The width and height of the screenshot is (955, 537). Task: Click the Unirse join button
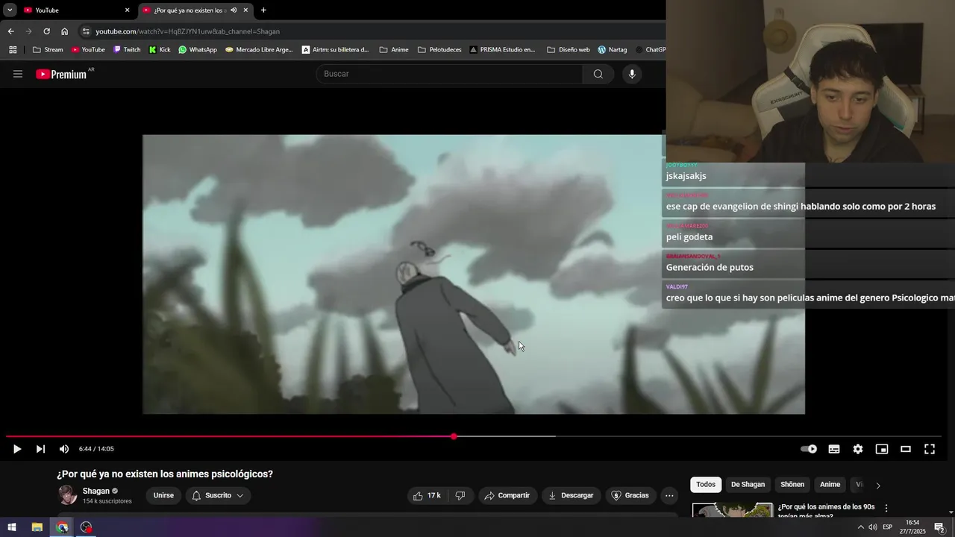point(163,495)
